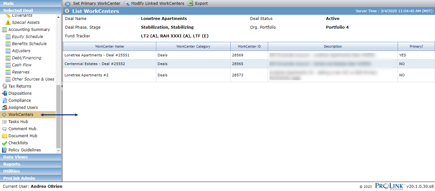Click the Tasks Hub list icon

[x=5, y=122]
